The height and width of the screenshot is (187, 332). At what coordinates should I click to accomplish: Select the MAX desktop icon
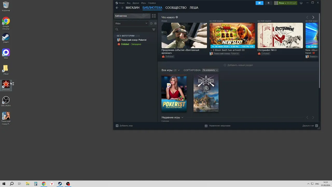[x=6, y=54]
